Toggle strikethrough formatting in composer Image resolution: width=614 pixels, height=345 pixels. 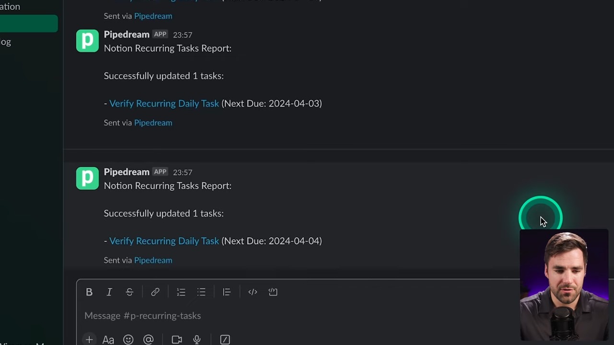[x=130, y=292]
